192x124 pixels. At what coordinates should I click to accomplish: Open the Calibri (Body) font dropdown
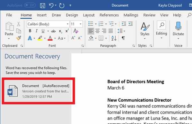tap(67, 24)
